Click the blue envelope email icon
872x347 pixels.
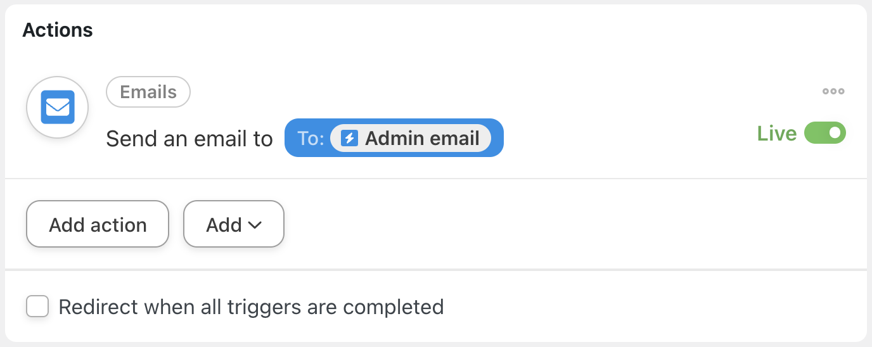[58, 108]
